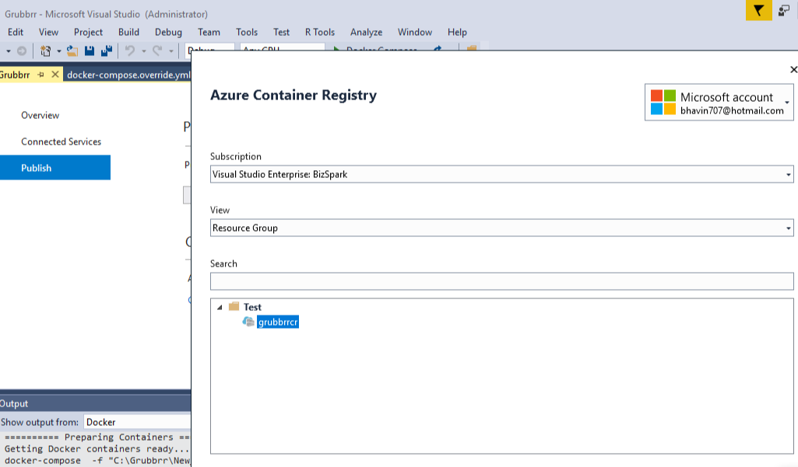Select the Overview sidebar item
The width and height of the screenshot is (798, 467).
[40, 115]
